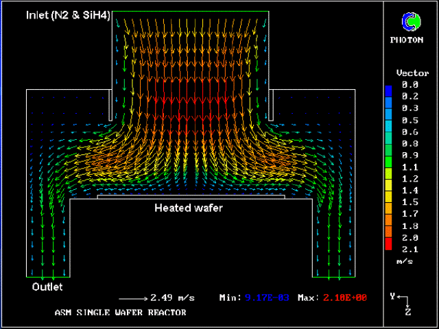Select the PHOTON text under the logo
The height and width of the screenshot is (329, 439).
[x=412, y=40]
